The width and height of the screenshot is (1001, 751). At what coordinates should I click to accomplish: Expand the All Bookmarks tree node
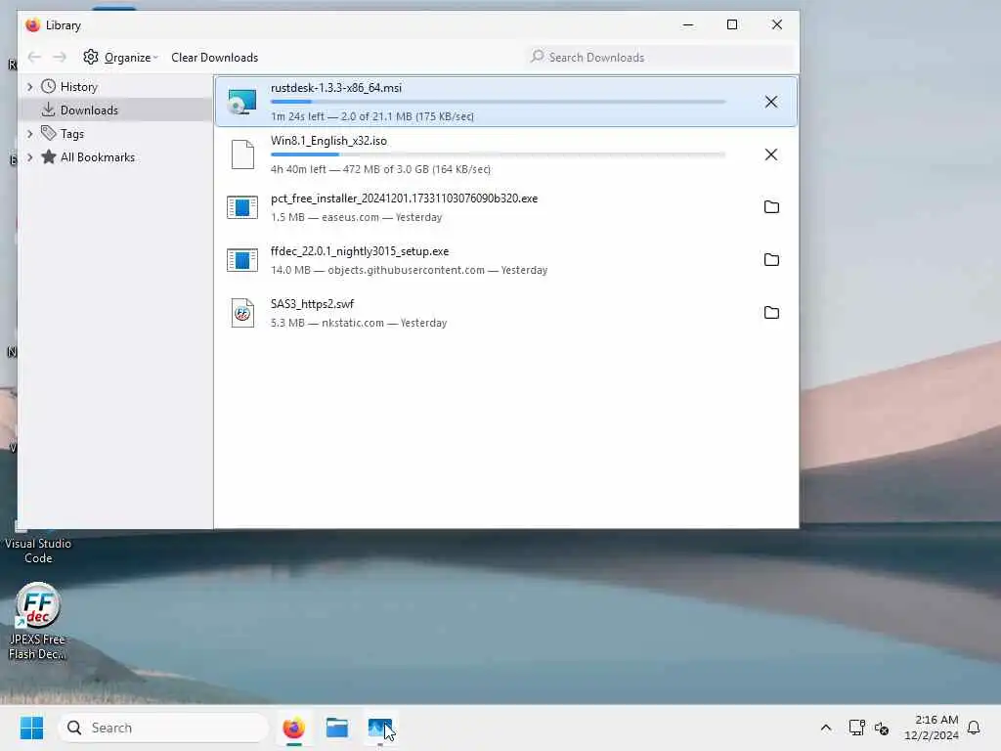point(30,157)
